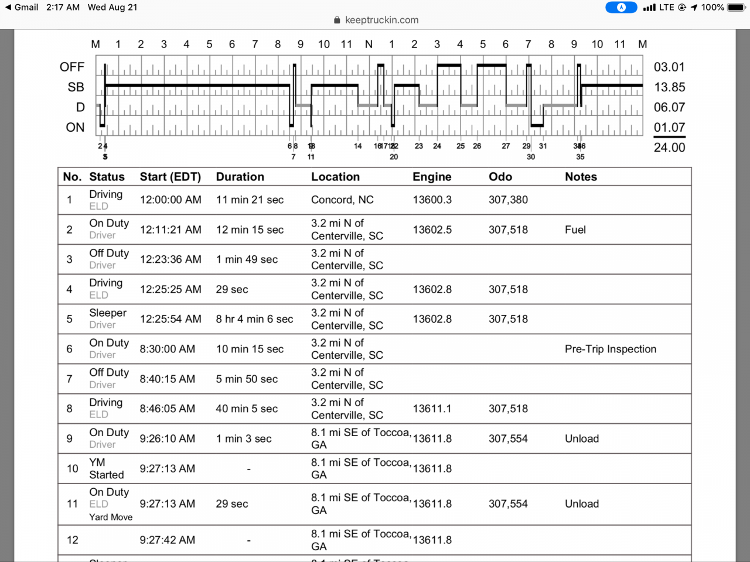Select the 8:30:00 AM start time

[x=168, y=349]
